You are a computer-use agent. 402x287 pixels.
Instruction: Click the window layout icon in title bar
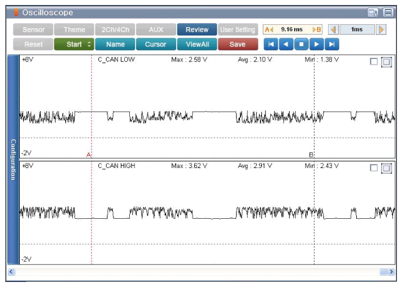pyautogui.click(x=373, y=13)
